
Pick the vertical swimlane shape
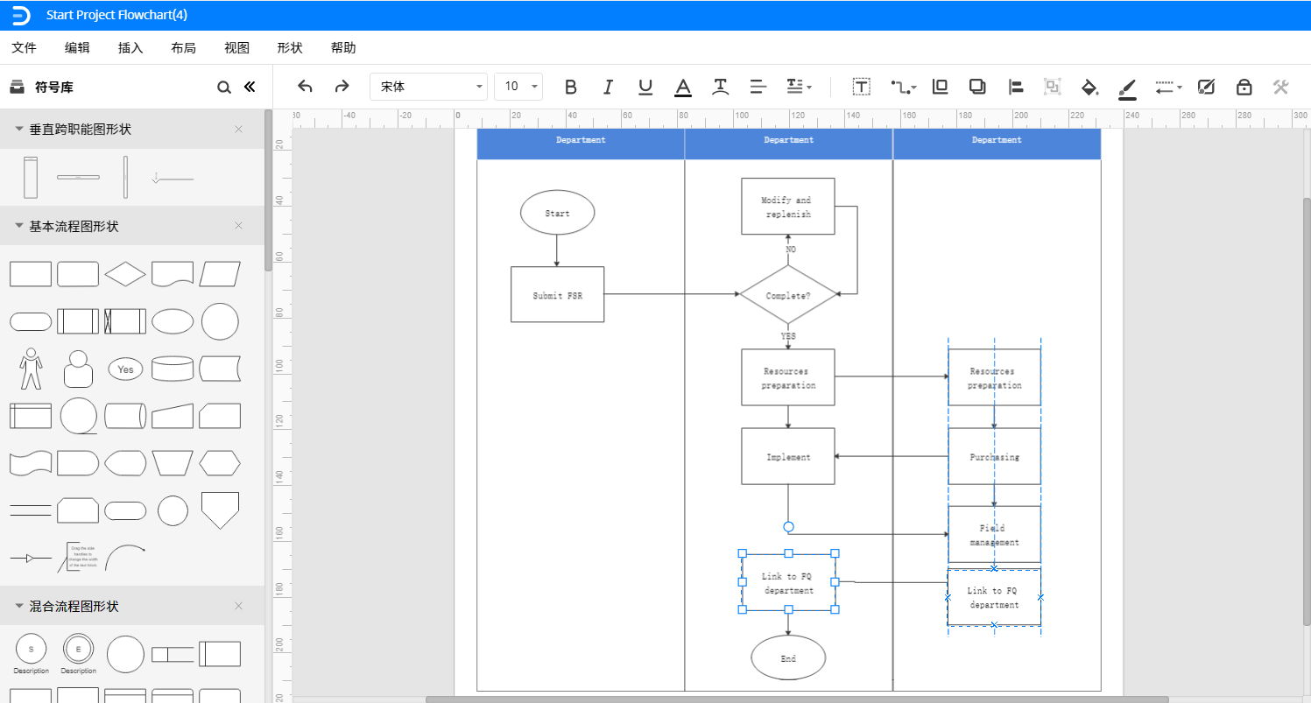click(31, 178)
